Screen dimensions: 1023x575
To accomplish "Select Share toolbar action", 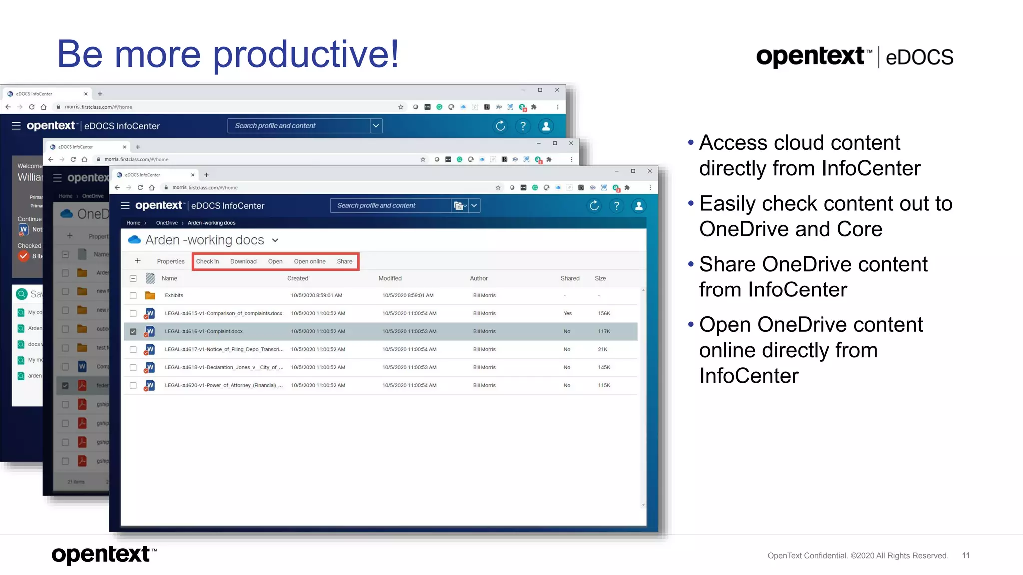I will click(x=344, y=261).
